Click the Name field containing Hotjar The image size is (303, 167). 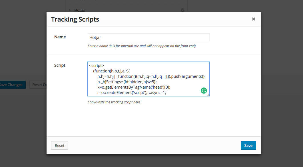tap(149, 37)
